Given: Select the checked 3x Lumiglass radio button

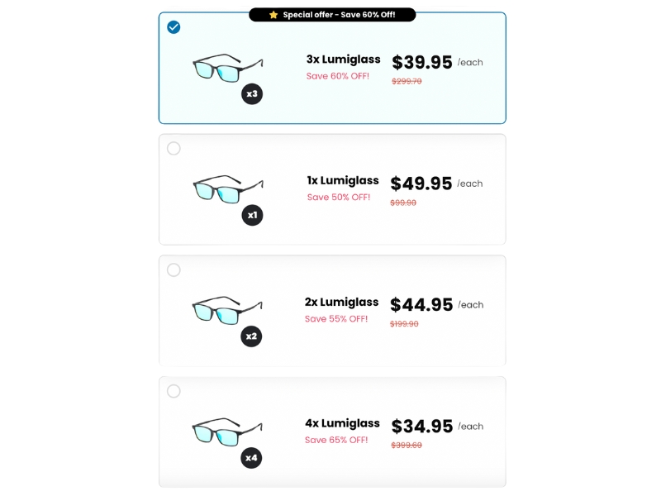Looking at the screenshot, I should [174, 27].
